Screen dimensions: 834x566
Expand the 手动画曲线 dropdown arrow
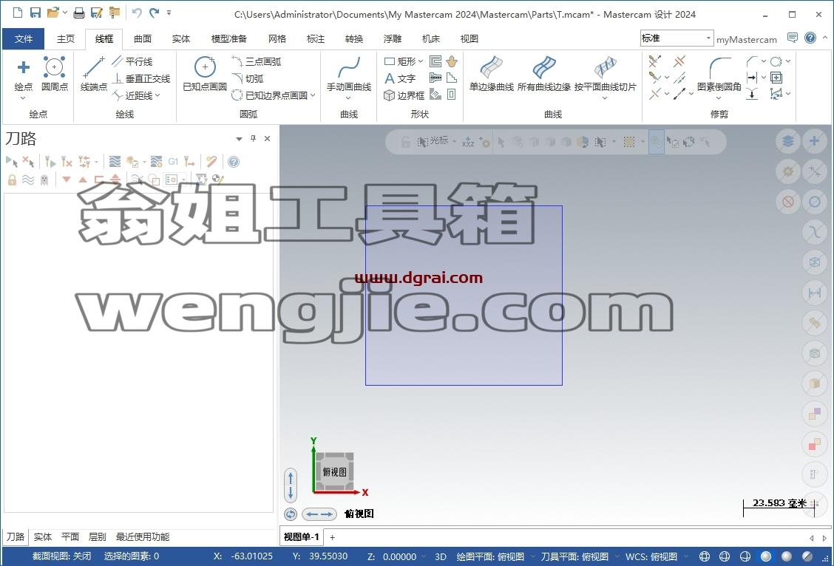pyautogui.click(x=348, y=98)
